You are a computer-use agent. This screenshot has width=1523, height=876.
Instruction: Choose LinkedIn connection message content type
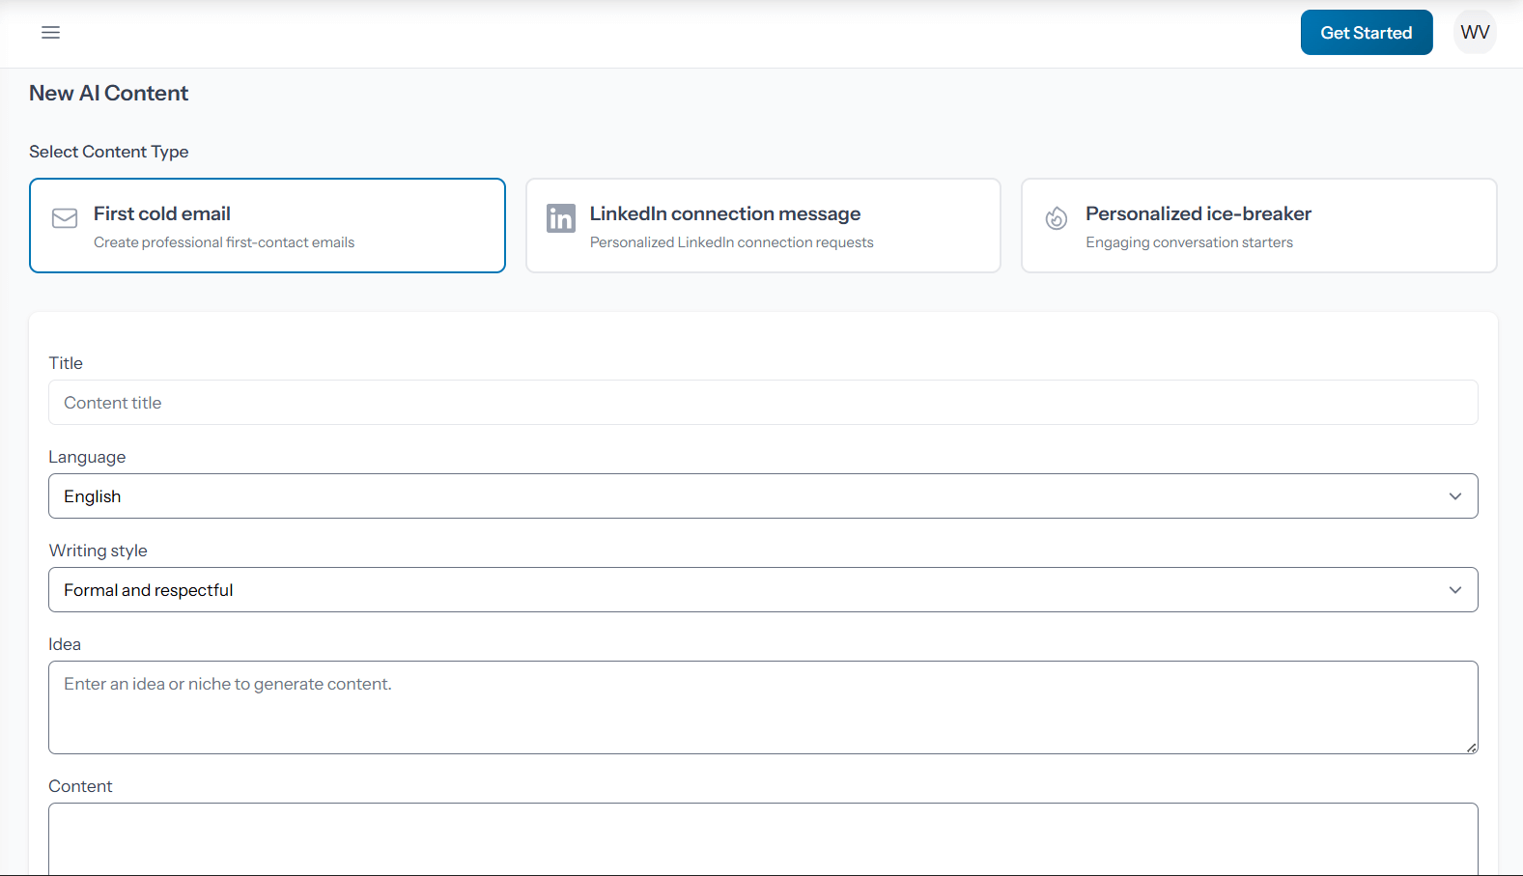tap(763, 225)
